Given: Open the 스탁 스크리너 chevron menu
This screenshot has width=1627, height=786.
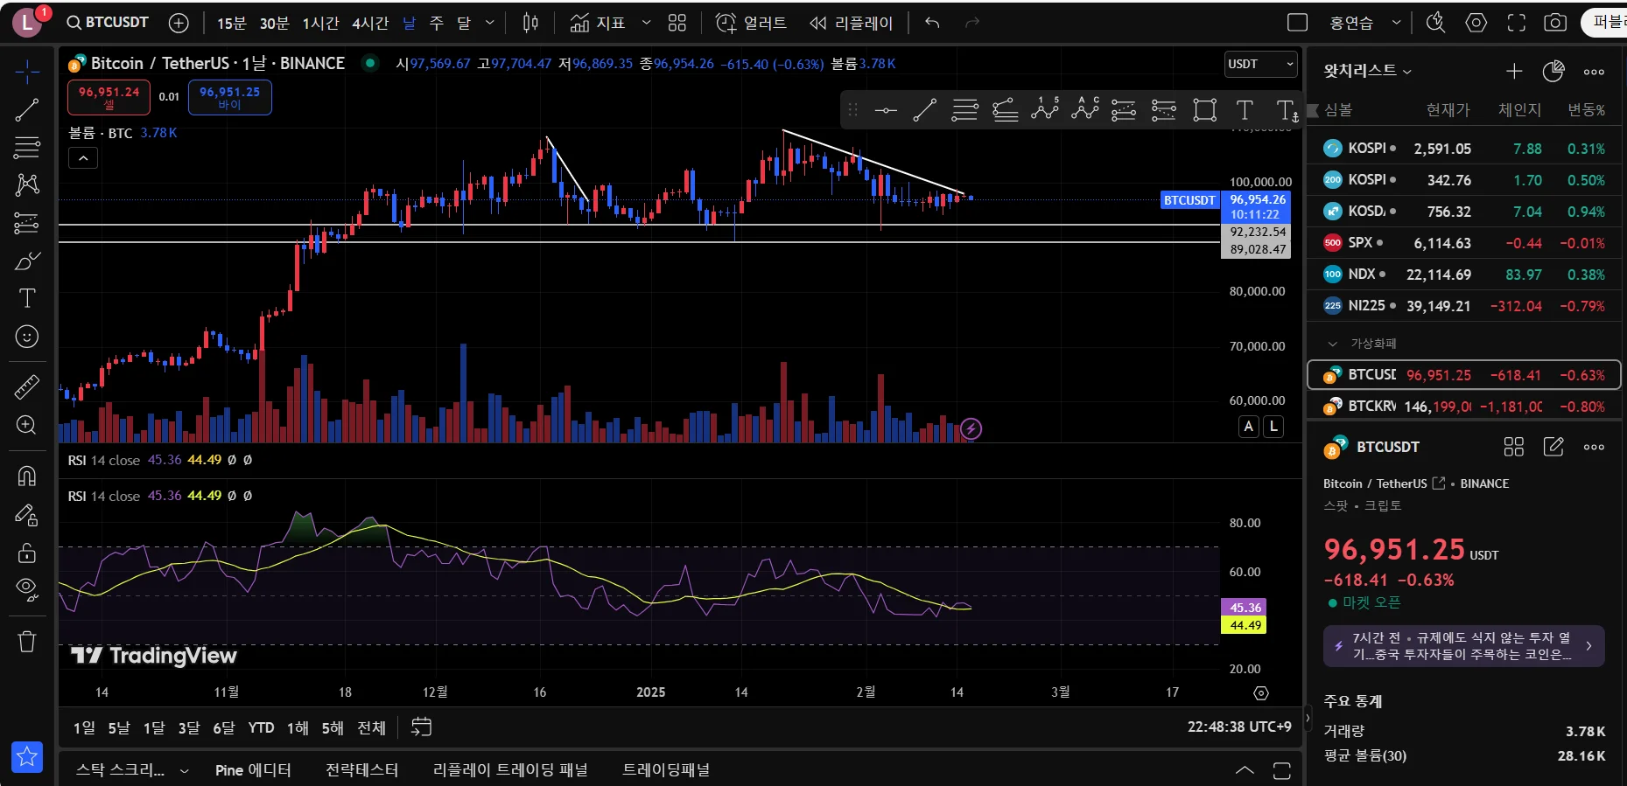Looking at the screenshot, I should tap(184, 770).
